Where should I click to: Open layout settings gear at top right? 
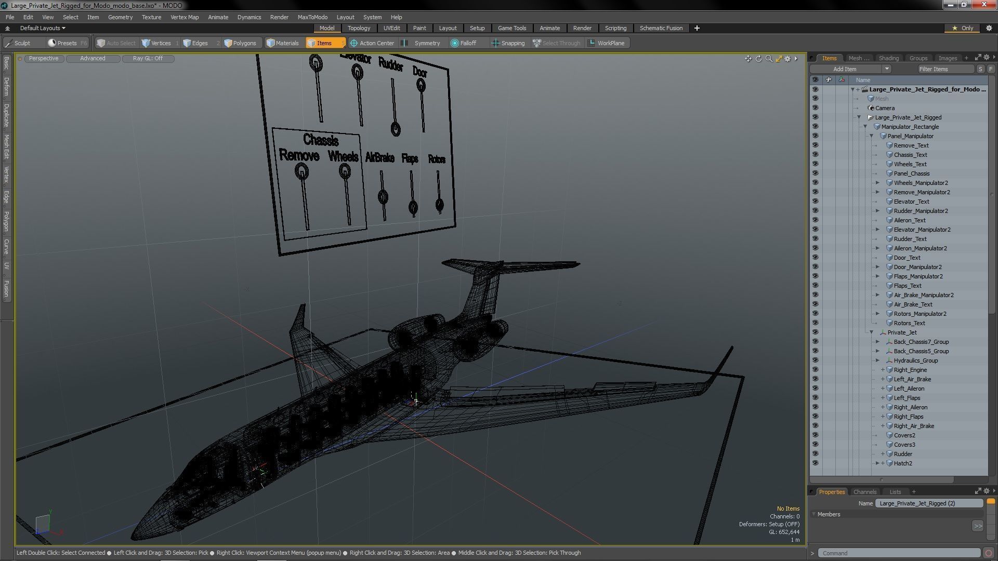(989, 28)
